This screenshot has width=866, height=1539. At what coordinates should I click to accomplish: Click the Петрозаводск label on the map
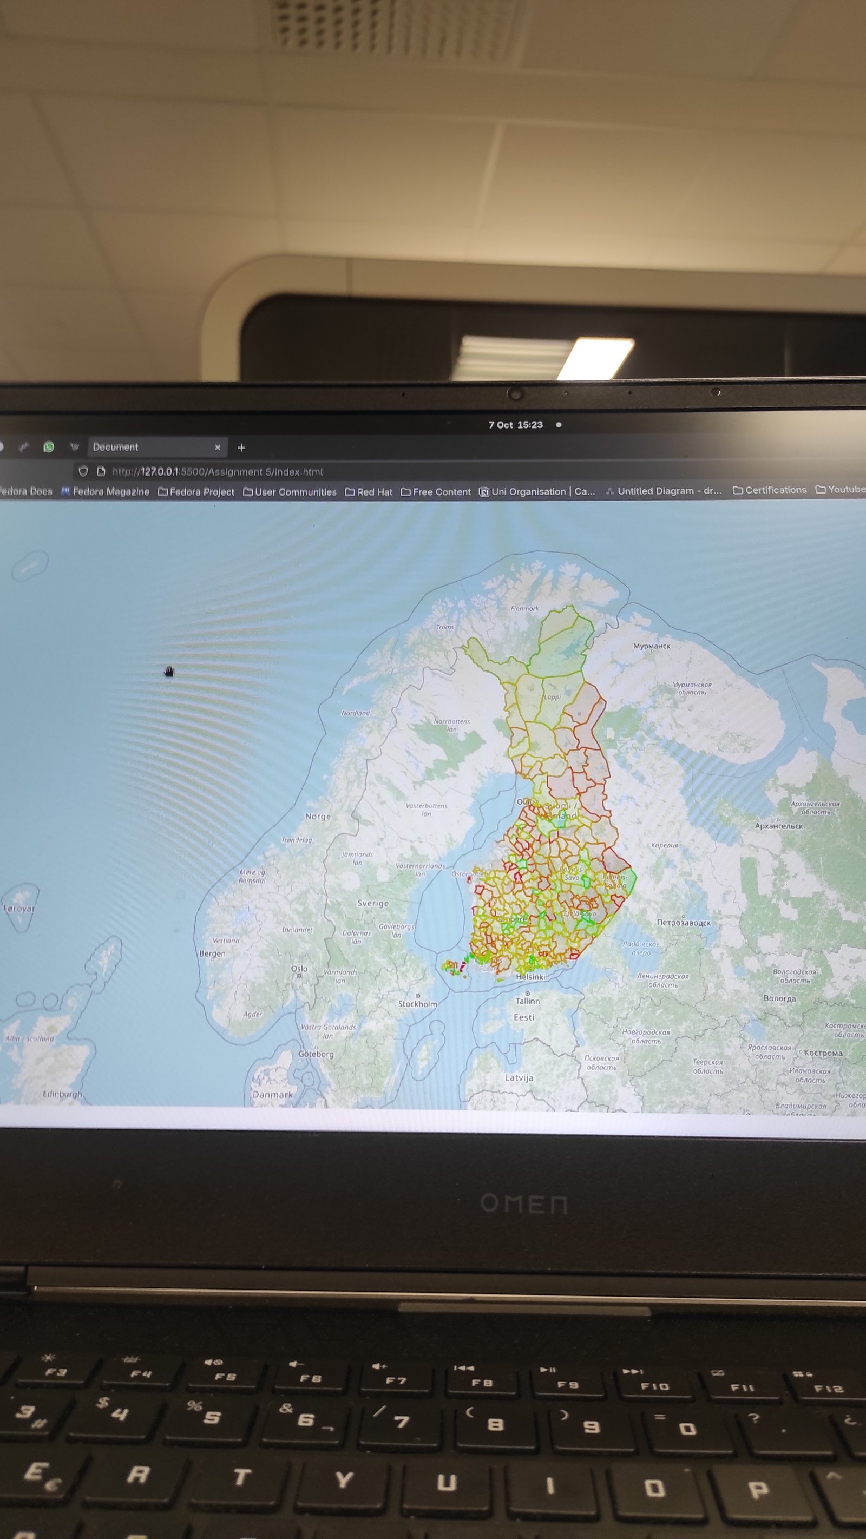click(x=684, y=923)
